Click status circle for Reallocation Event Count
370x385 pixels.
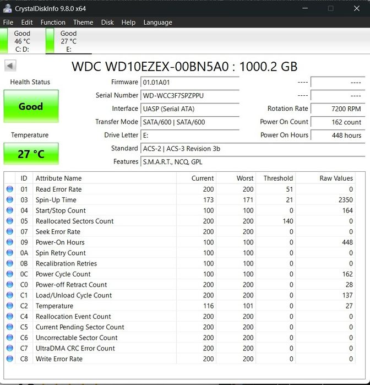(x=10, y=316)
